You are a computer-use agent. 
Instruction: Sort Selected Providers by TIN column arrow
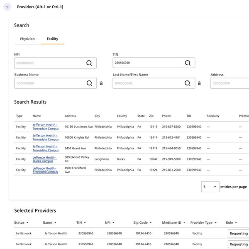pos(85,223)
